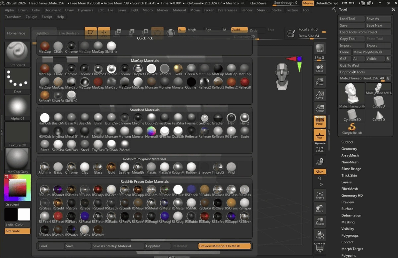398x258 pixels.
Task: Expand the Morph Target section
Action: tap(352, 249)
